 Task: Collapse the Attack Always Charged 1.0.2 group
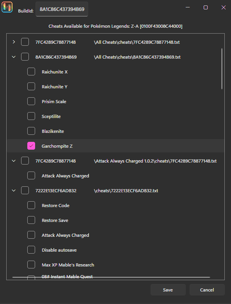click(14, 161)
